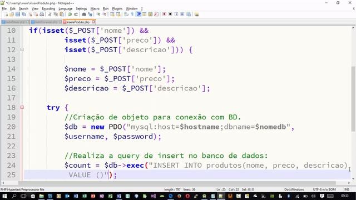Toggle word wrap in toolbar
Image resolution: width=356 pixels, height=200 pixels.
pyautogui.click(x=126, y=14)
